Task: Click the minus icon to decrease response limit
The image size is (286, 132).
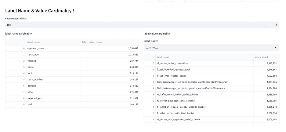Action: pos(270,25)
